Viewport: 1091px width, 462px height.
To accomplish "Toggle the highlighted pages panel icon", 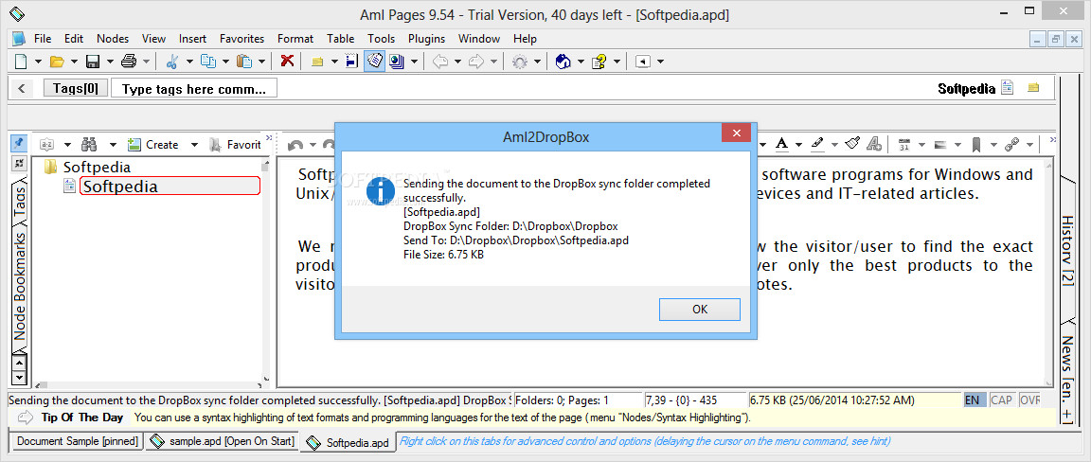I will tap(375, 62).
